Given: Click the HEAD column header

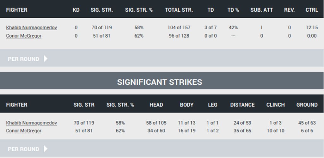Looking at the screenshot, I should click(x=156, y=105).
